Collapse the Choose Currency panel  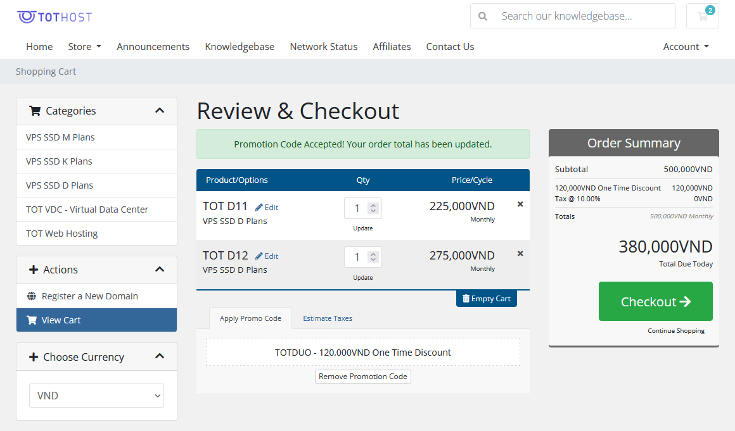[160, 356]
